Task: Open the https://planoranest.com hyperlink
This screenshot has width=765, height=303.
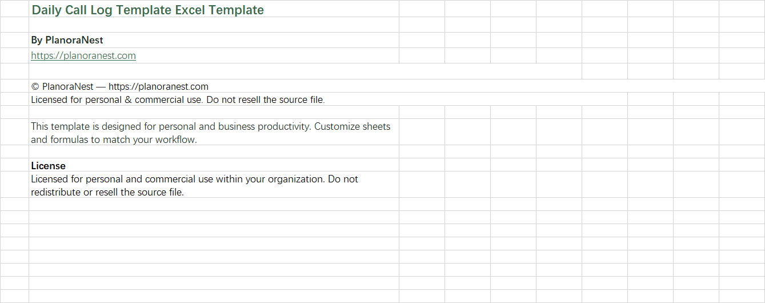Action: (83, 55)
